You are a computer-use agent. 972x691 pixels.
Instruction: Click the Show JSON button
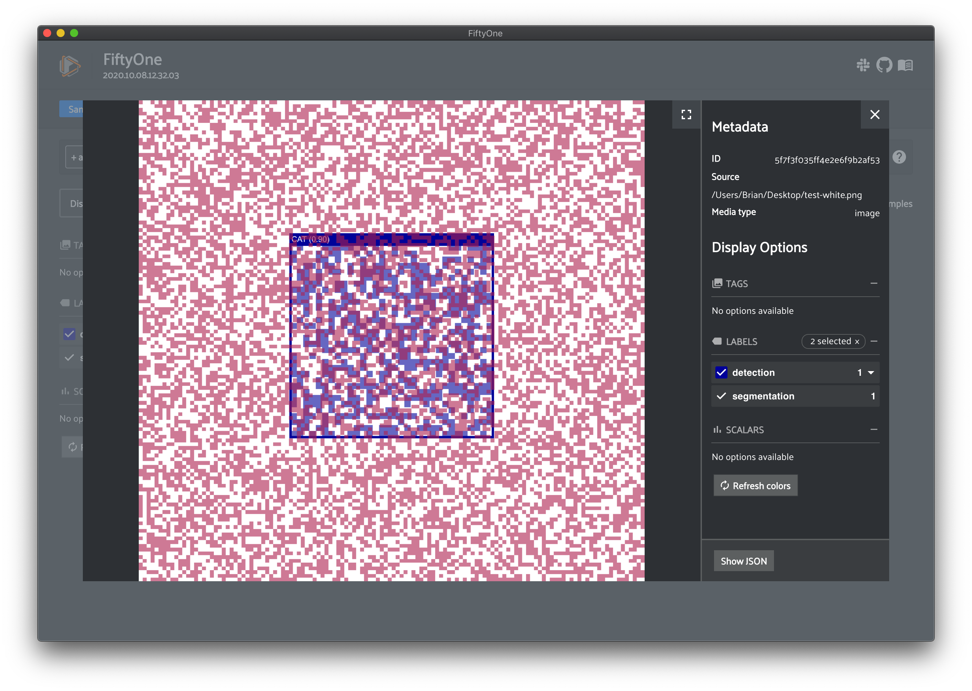coord(743,561)
